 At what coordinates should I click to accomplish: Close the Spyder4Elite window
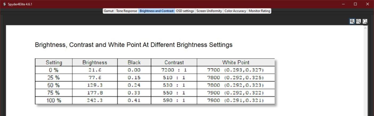367,4
